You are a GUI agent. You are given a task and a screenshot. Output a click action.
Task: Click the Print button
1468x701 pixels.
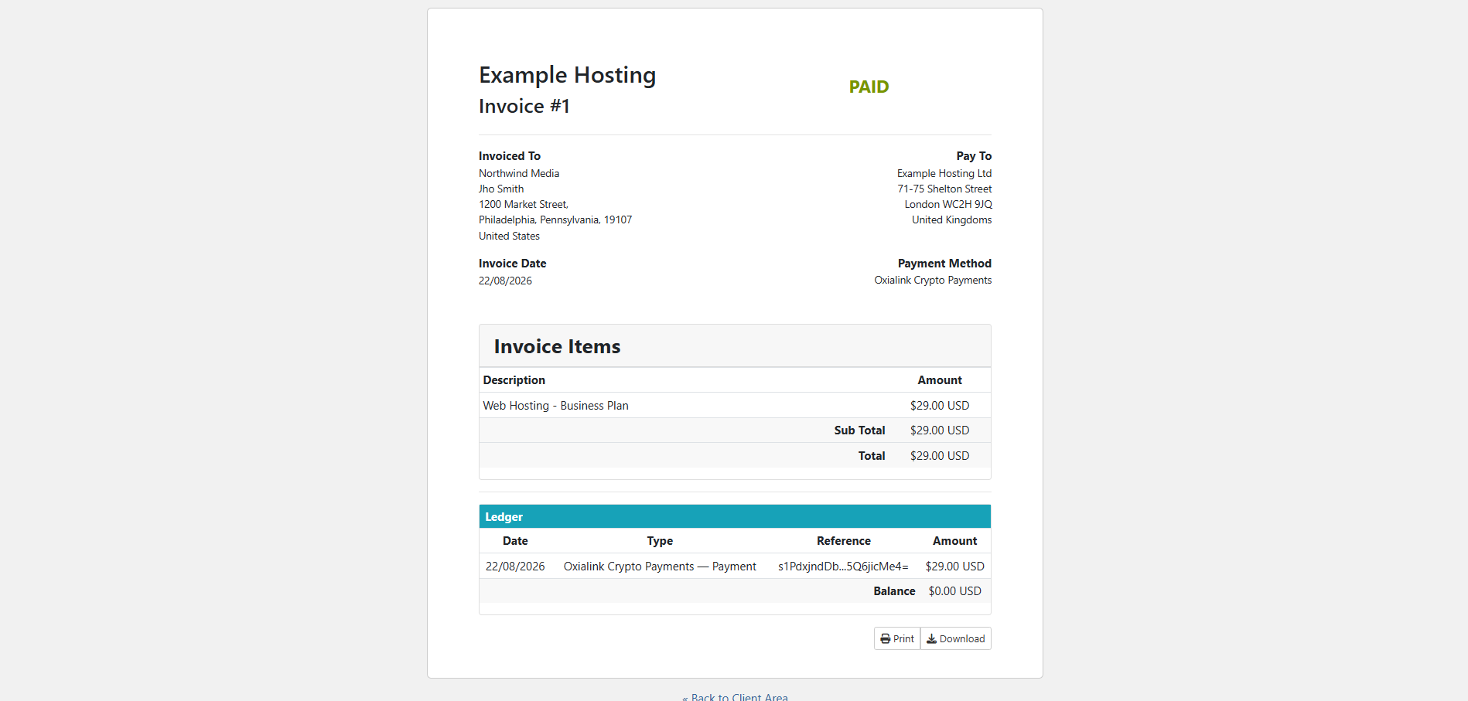(x=897, y=638)
